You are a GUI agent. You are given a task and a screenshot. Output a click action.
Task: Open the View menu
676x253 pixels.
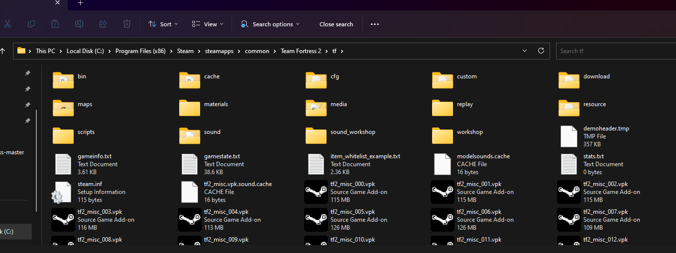click(208, 24)
